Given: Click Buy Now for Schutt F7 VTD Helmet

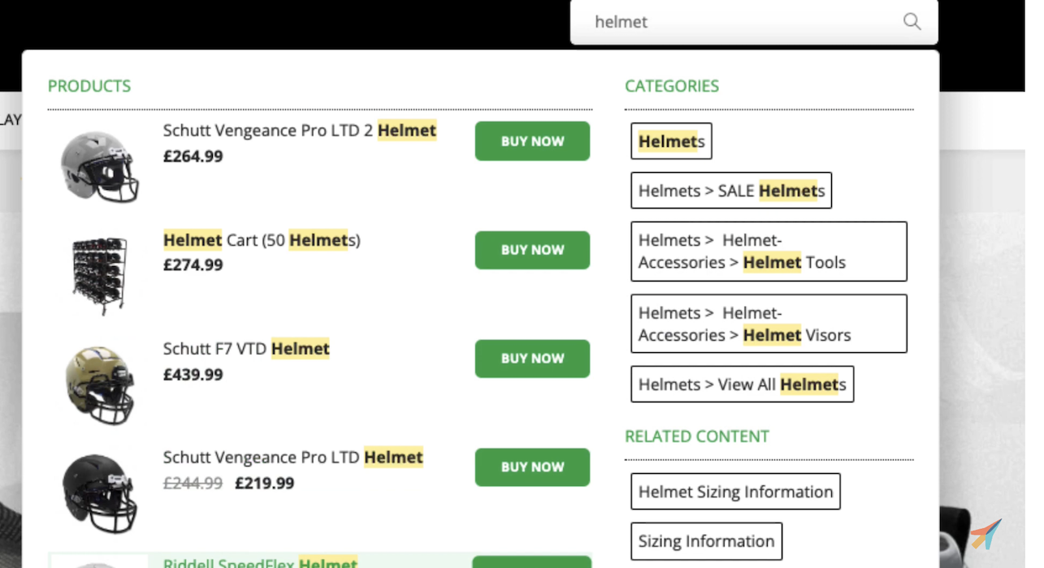Looking at the screenshot, I should click(532, 359).
